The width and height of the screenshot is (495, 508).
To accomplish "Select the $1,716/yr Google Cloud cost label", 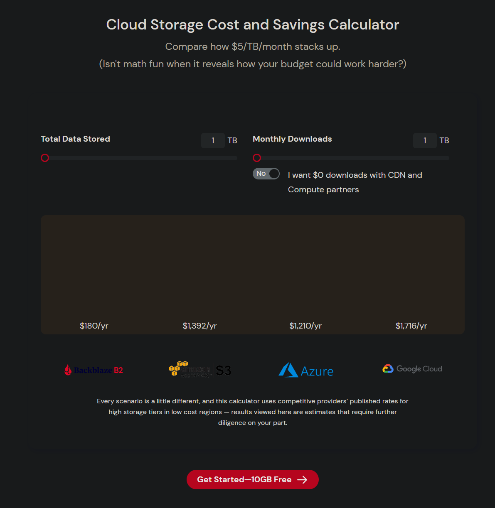I will click(x=411, y=326).
